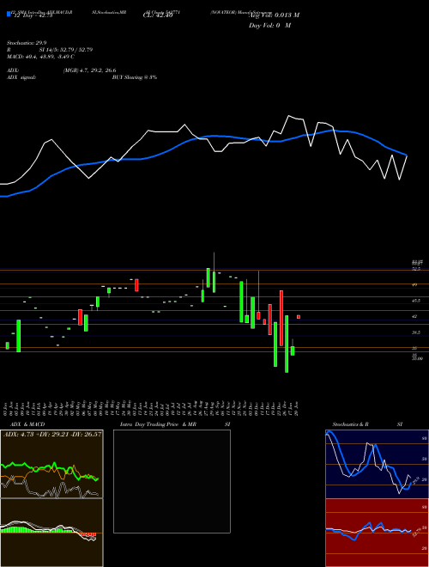
Task: Click the 'MACD: 49.4, 48.89, -3.49 C' line
Action: click(41, 57)
